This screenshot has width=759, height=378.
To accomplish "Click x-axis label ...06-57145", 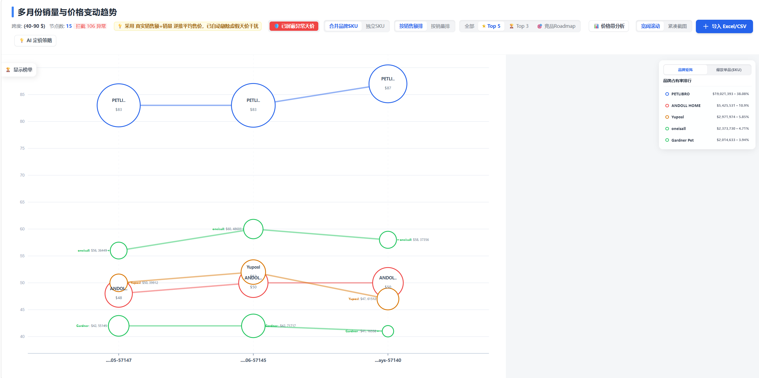I will 253,360.
